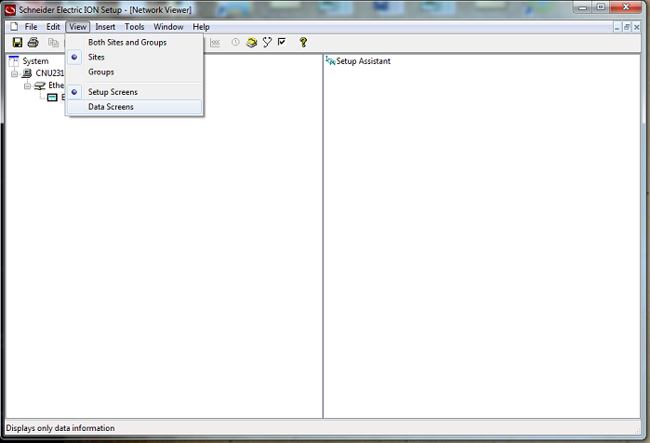Click the grayed Copy toolbar icon
The width and height of the screenshot is (650, 443).
coord(53,42)
